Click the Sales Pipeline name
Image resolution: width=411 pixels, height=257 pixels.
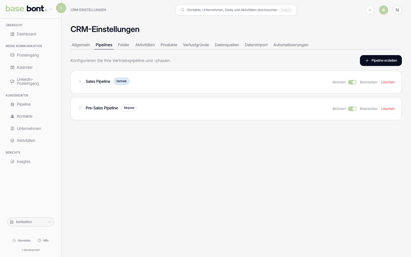click(x=98, y=81)
